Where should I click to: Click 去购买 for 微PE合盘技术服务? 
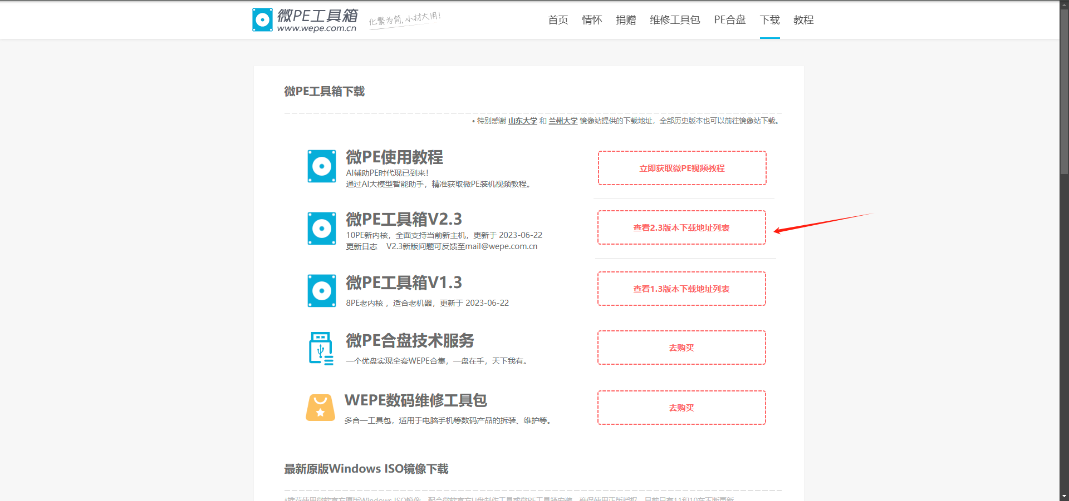(681, 348)
